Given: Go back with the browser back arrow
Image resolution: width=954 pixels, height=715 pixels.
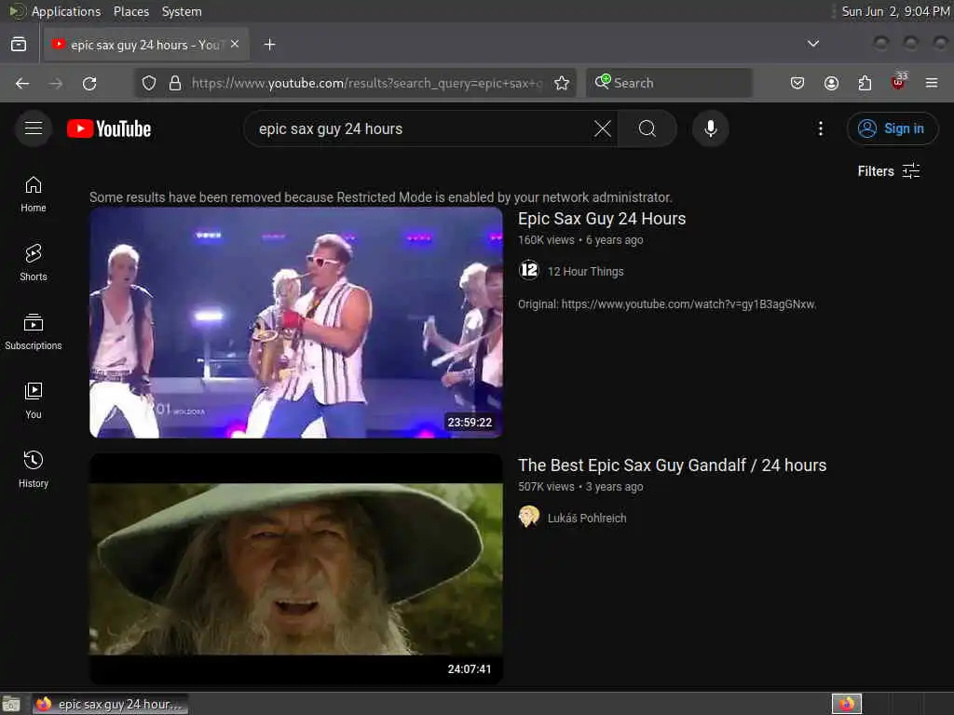Looking at the screenshot, I should (x=22, y=83).
